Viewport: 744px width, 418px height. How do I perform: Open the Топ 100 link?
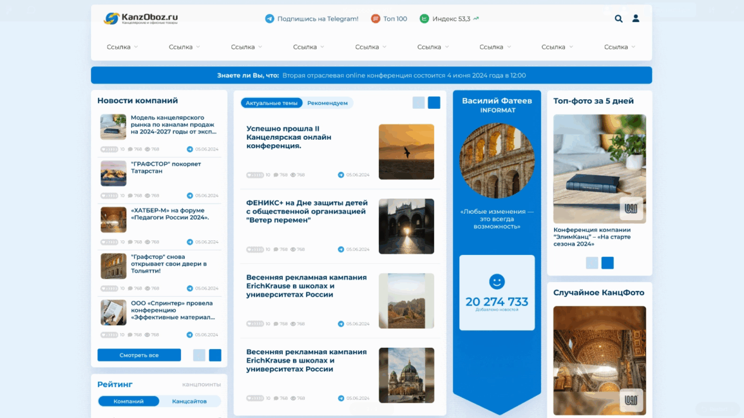tap(395, 18)
